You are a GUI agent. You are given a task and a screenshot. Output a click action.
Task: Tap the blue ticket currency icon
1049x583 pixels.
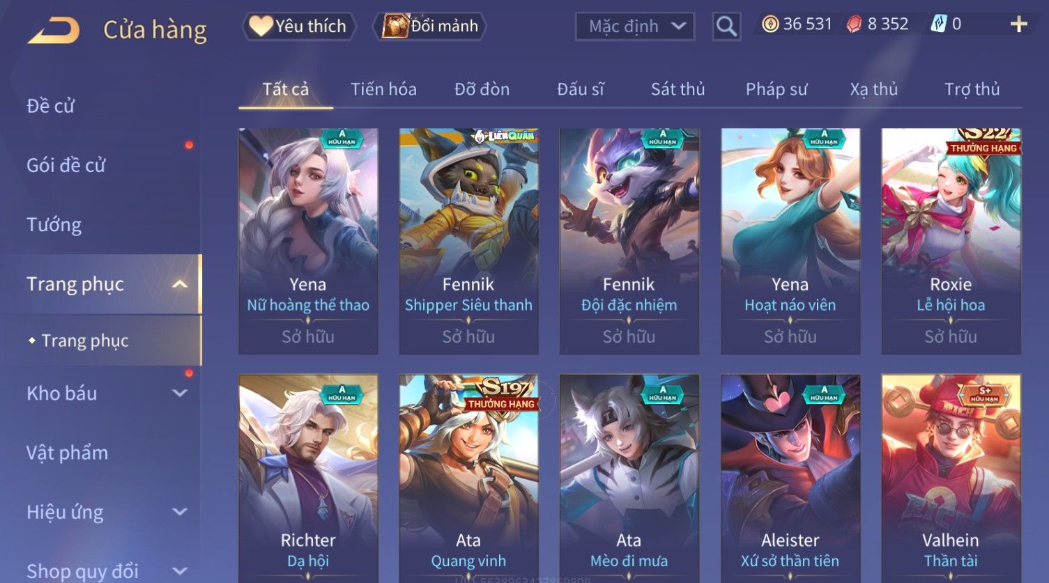tap(938, 24)
